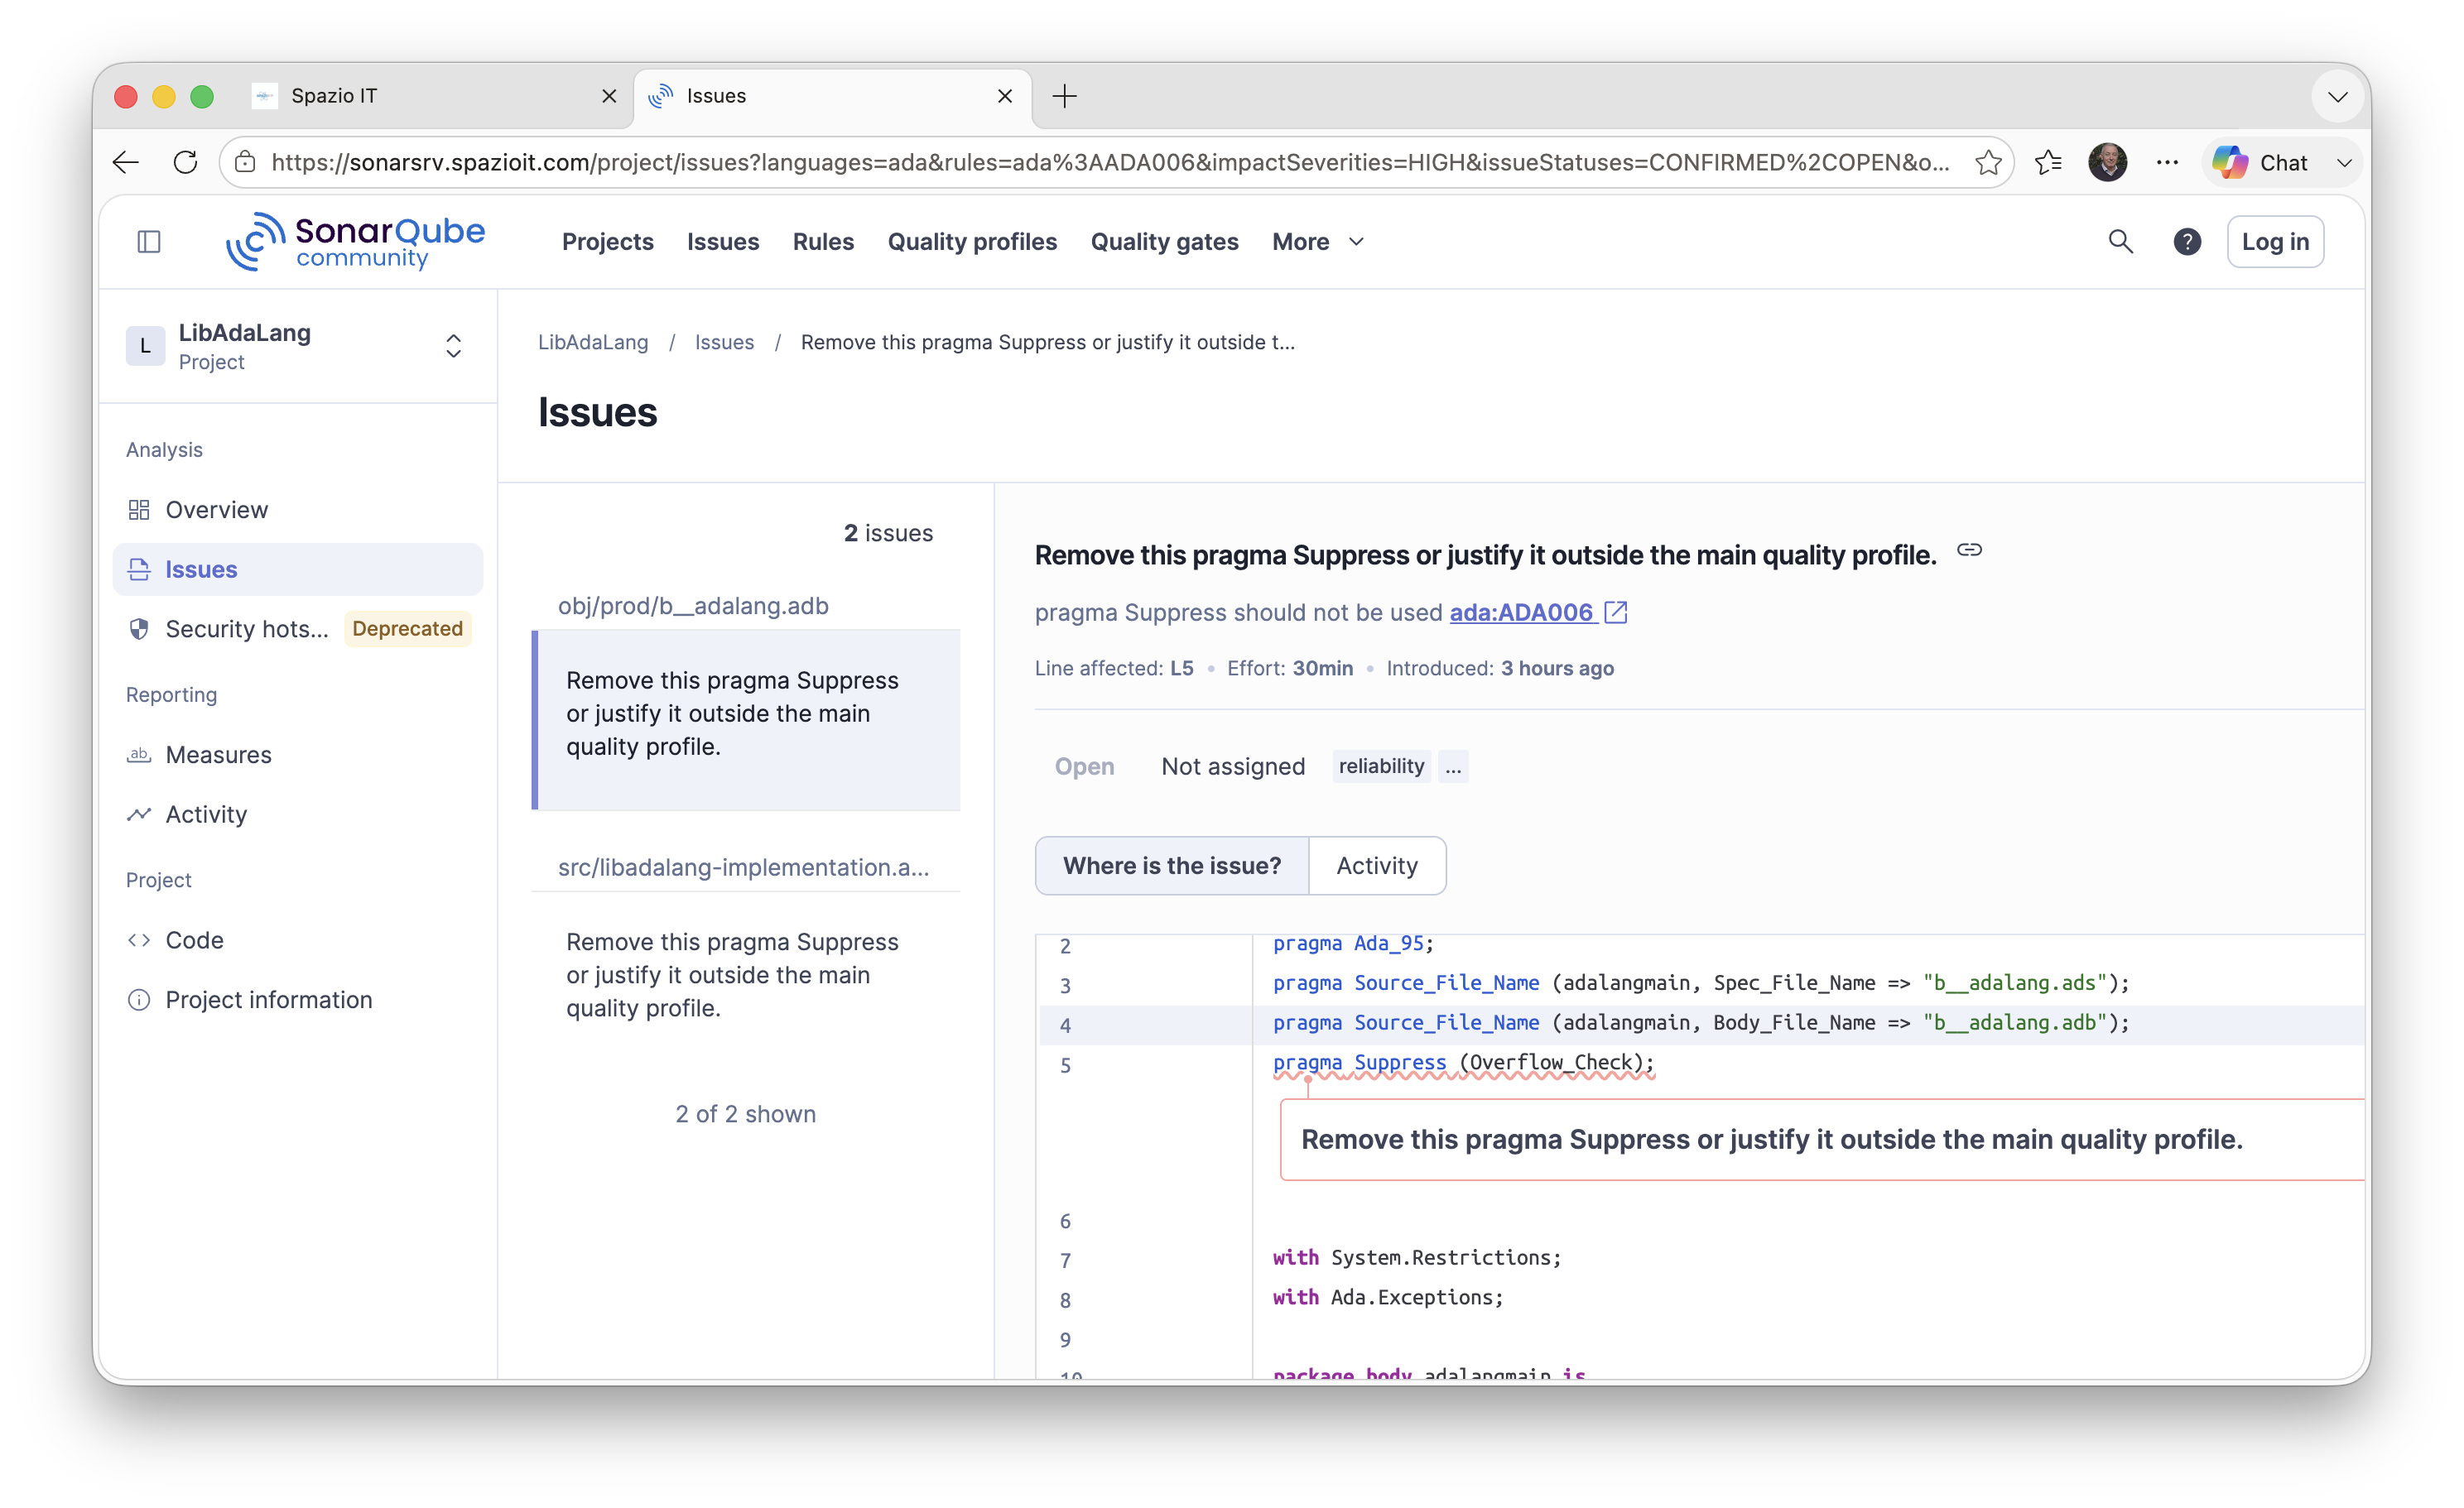The width and height of the screenshot is (2464, 1508).
Task: Bookmark page with the star icon
Action: 1988,162
